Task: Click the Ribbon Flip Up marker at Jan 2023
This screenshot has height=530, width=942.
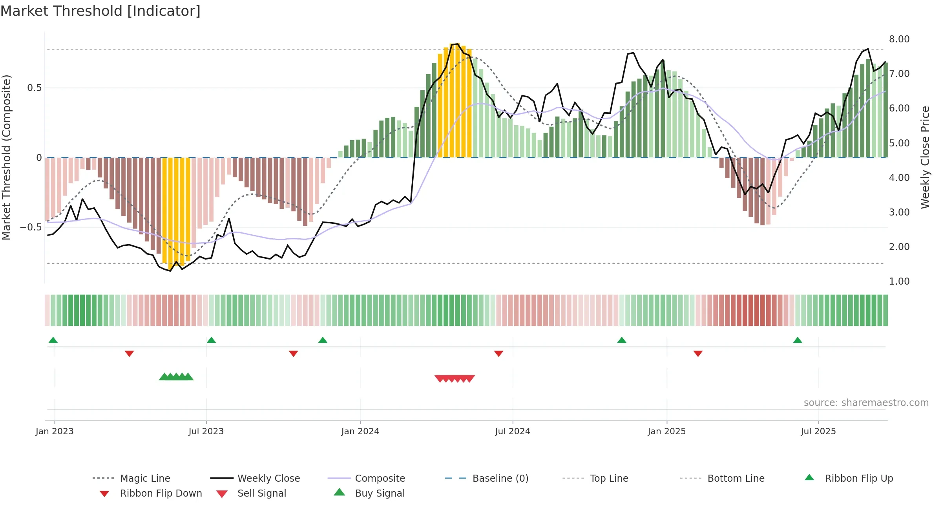Action: click(53, 340)
